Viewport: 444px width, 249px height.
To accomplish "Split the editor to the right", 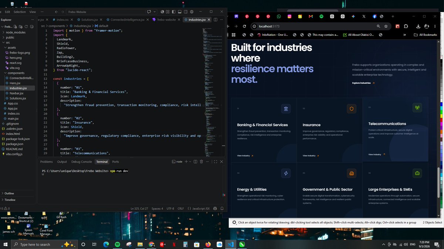I will click(x=215, y=20).
